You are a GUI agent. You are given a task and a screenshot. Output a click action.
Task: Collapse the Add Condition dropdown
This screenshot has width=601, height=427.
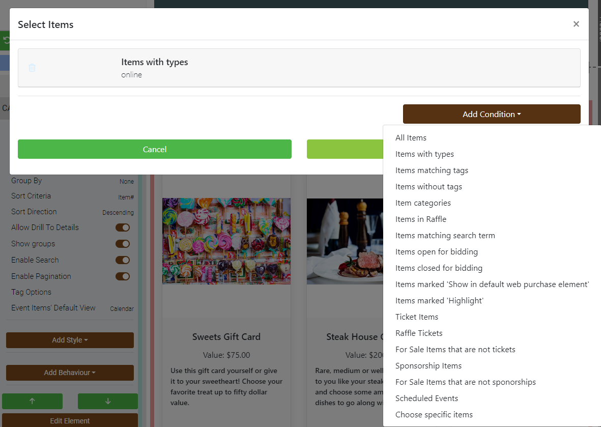coord(491,114)
